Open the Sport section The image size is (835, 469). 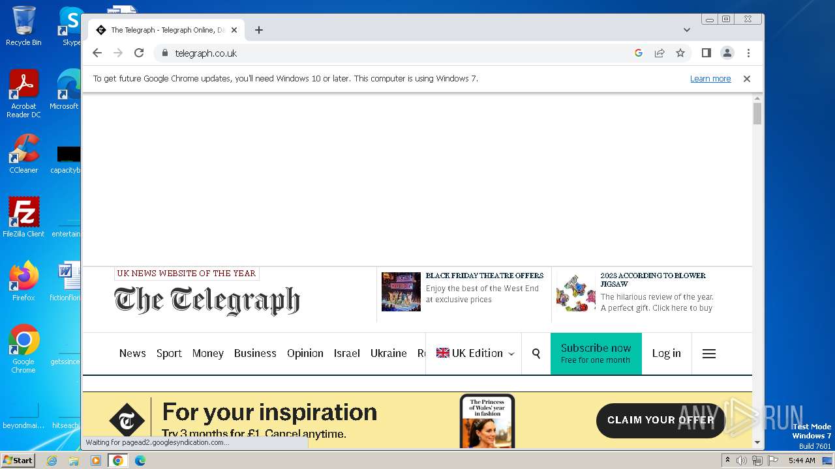click(x=169, y=353)
